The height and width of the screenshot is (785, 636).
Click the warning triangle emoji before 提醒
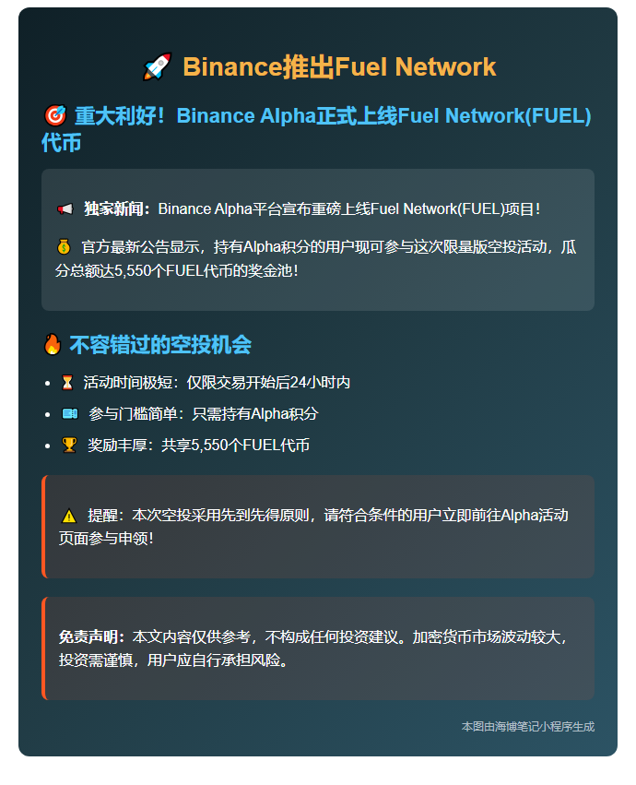click(x=68, y=516)
